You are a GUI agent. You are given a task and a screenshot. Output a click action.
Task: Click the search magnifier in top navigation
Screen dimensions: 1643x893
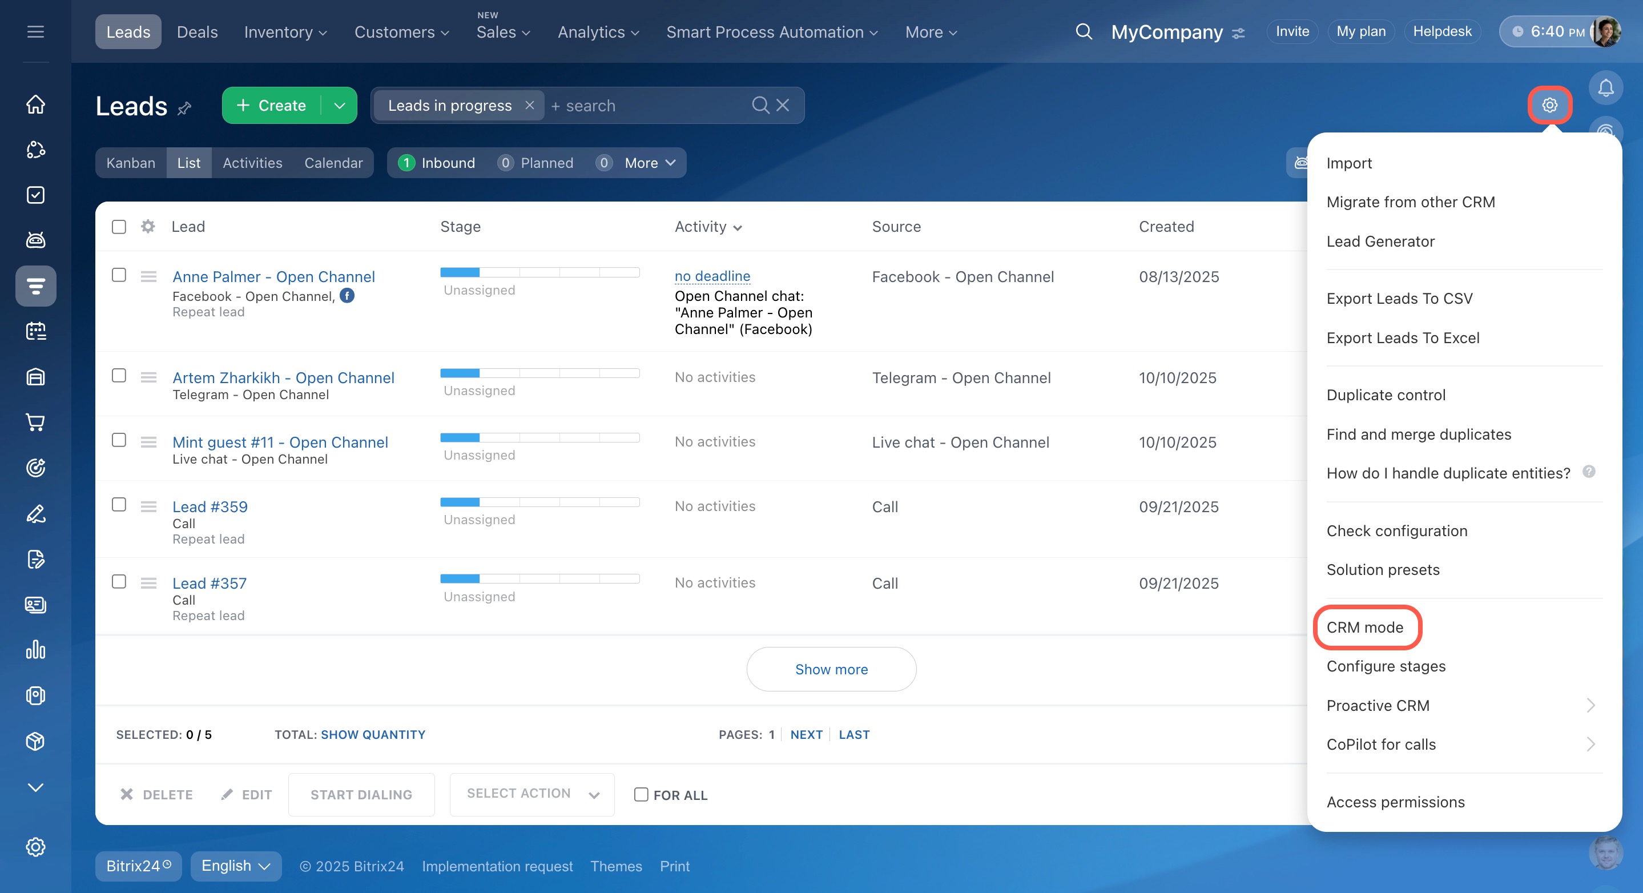[x=1084, y=32]
